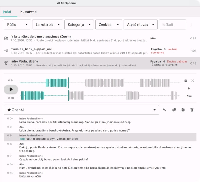Image resolution: width=200 pixels, height=182 pixels.
Task: Click the Duotas pažadas tag
Action: pyautogui.click(x=177, y=61)
